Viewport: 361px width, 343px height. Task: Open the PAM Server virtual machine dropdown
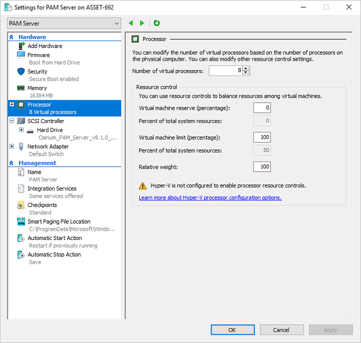(x=64, y=23)
